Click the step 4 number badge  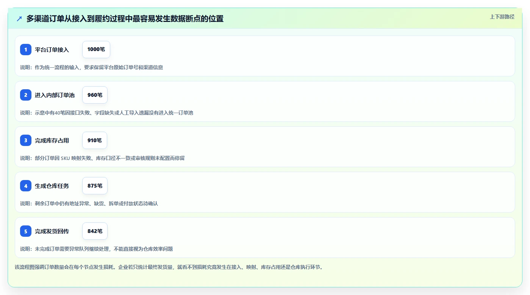pos(26,186)
